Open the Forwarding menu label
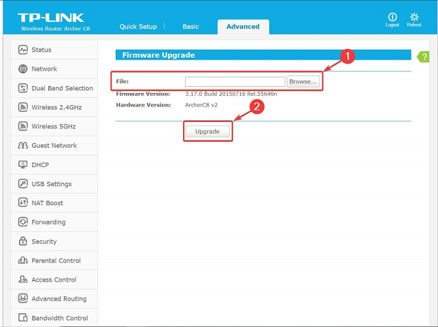438x327 pixels. pos(48,223)
